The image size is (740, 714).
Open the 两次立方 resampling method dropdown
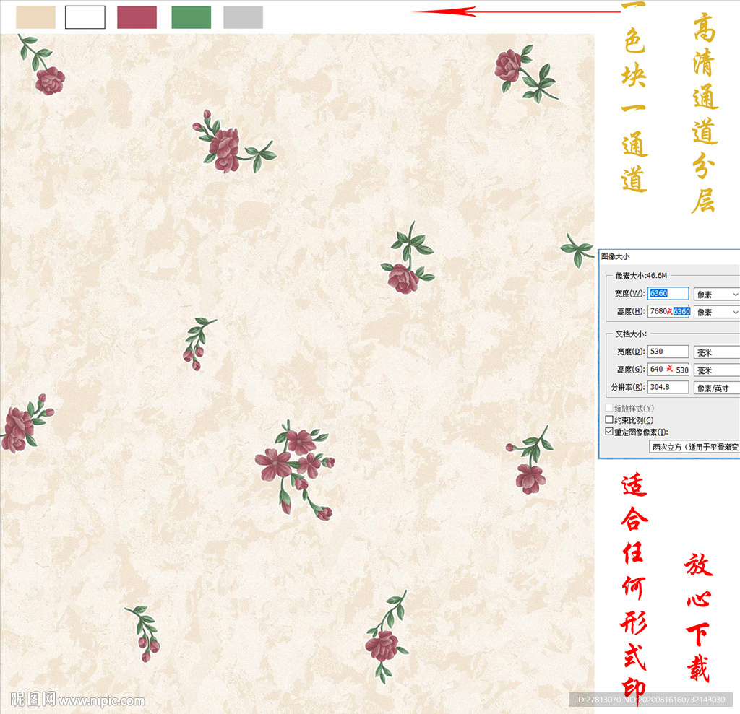coord(694,447)
